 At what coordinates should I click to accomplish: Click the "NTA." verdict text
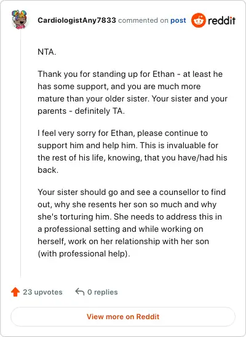47,52
